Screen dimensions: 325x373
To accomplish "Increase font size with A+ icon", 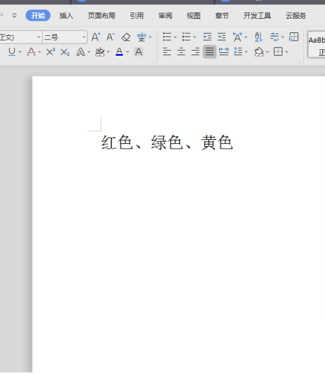I will [x=96, y=37].
